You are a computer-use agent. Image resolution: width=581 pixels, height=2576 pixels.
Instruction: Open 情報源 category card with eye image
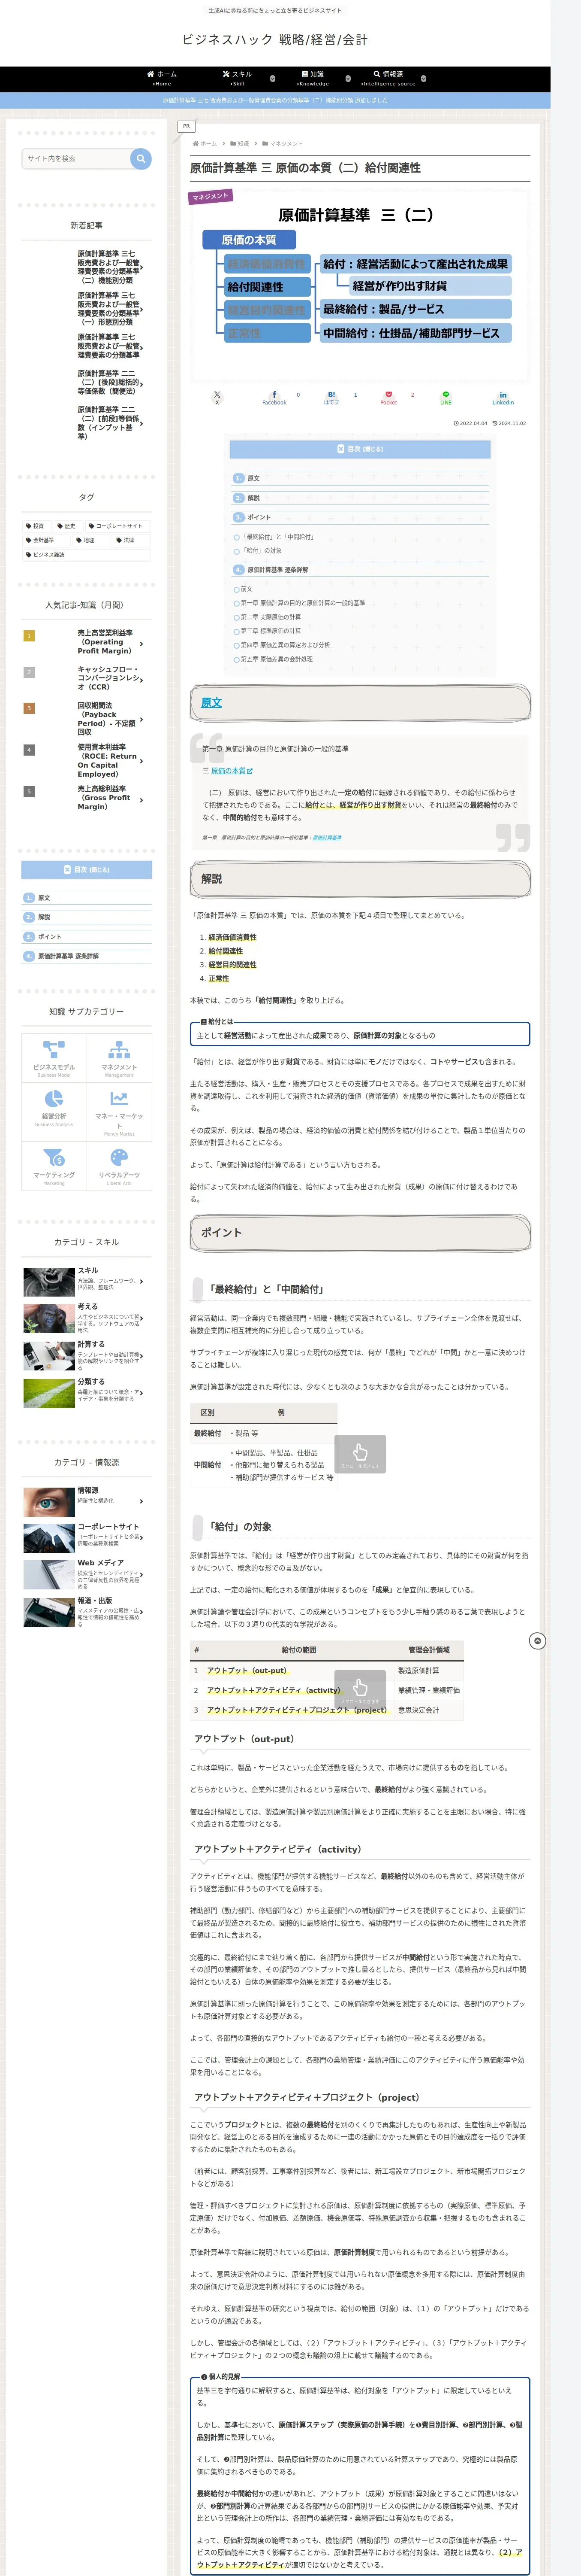87,1501
